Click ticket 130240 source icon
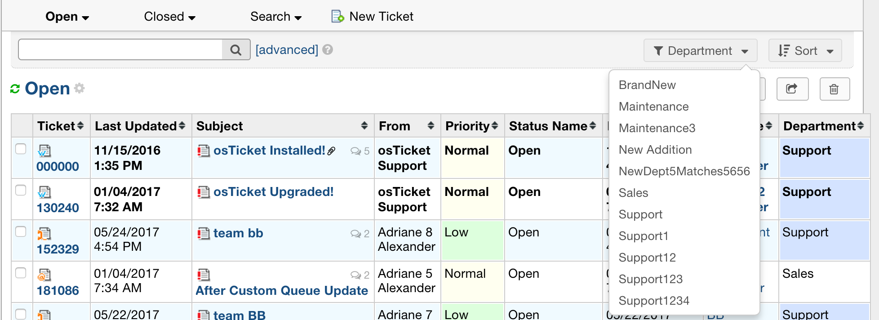The image size is (879, 320). 44,192
